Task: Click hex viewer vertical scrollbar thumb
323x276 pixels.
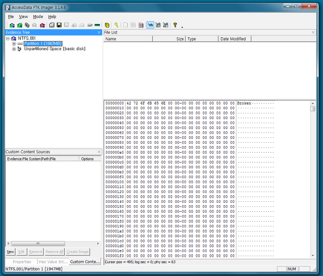Action: coord(313,109)
